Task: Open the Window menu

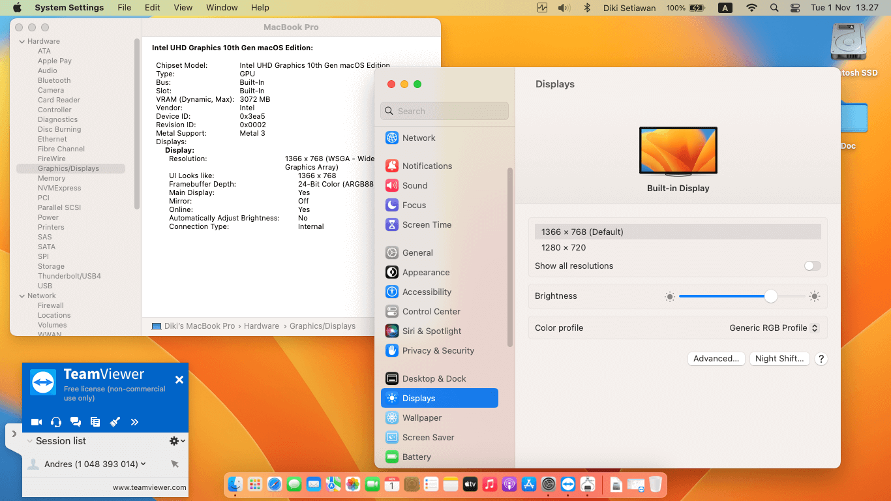Action: pos(221,7)
